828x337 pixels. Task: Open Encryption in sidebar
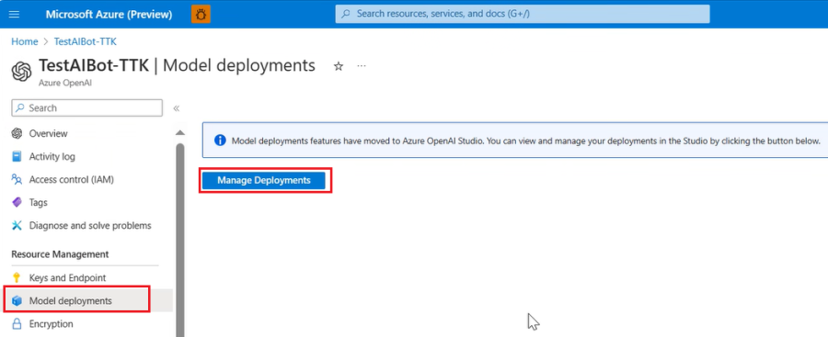tap(51, 324)
